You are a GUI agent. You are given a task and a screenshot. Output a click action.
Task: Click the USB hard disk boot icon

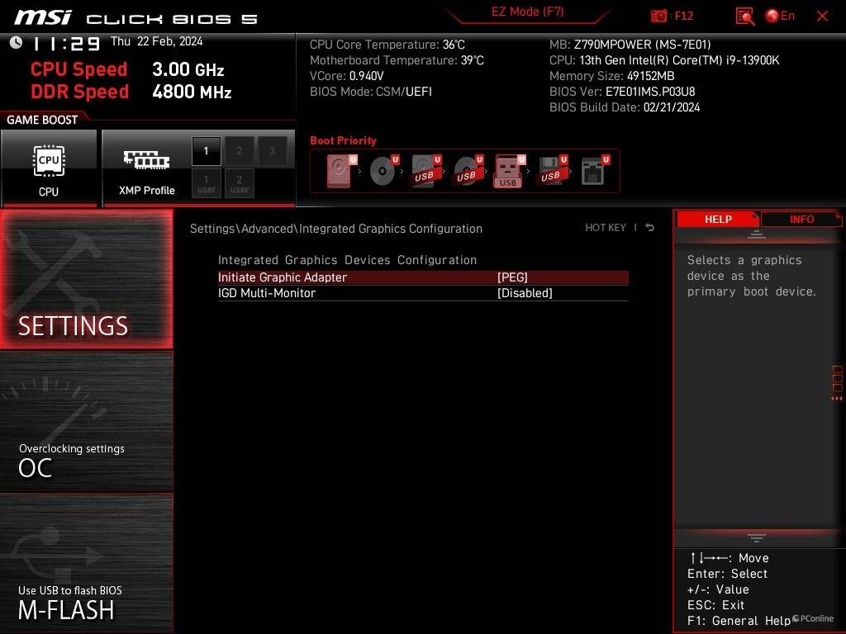[x=426, y=171]
